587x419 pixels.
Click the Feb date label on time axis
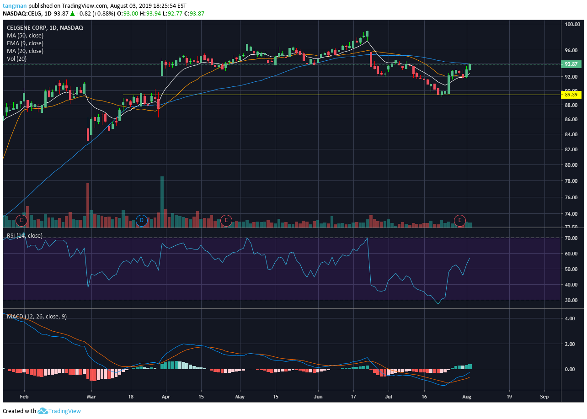point(25,397)
